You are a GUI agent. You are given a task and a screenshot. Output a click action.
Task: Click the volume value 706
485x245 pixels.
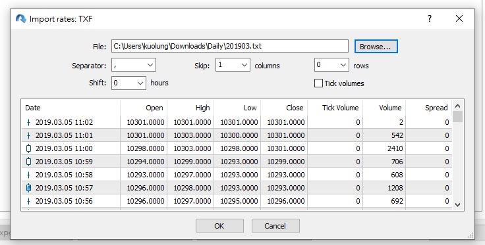click(x=397, y=162)
